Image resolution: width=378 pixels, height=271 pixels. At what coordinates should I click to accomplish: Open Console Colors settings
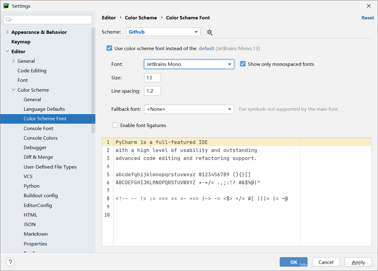click(x=41, y=138)
